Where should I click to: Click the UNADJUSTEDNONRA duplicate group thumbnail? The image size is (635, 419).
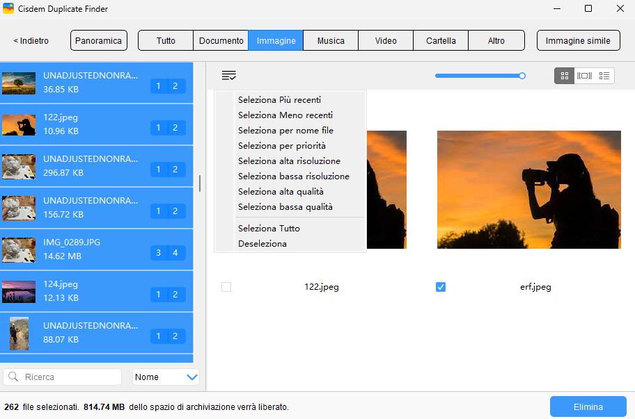click(x=19, y=83)
